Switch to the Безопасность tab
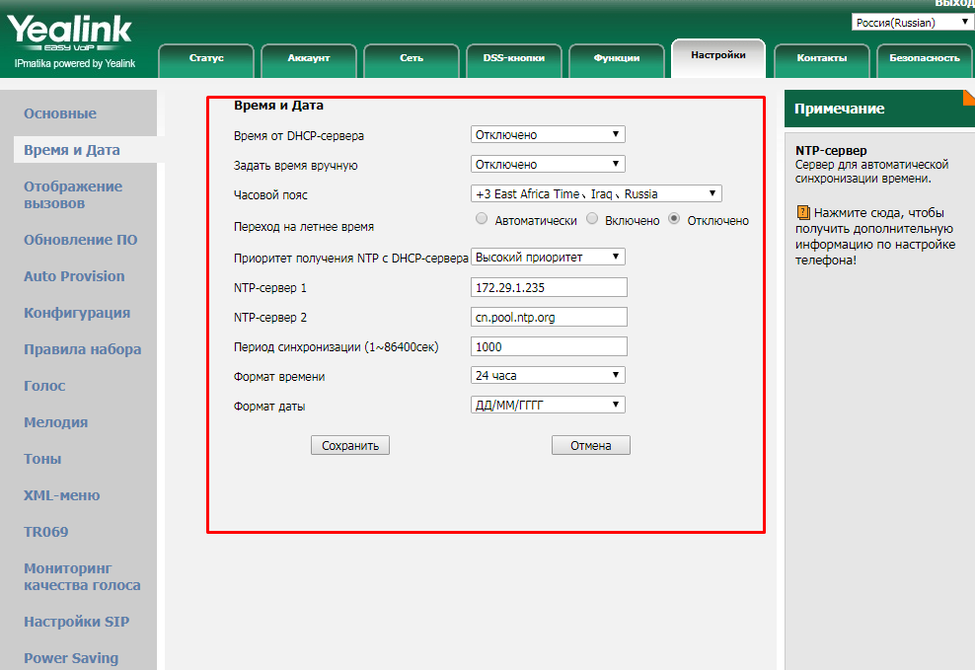Image resolution: width=975 pixels, height=670 pixels. click(x=925, y=60)
